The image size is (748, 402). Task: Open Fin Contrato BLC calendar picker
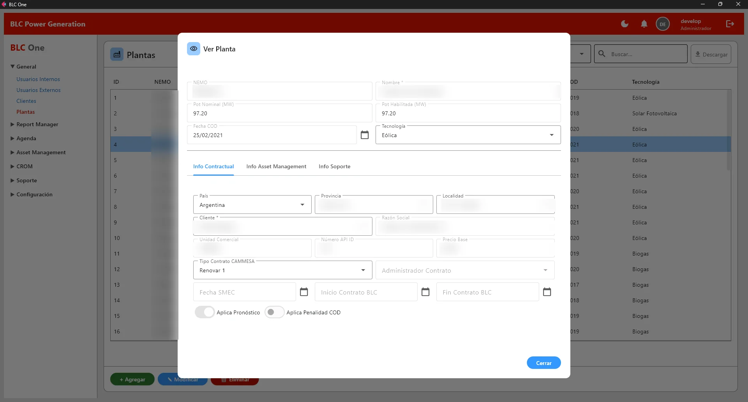547,292
